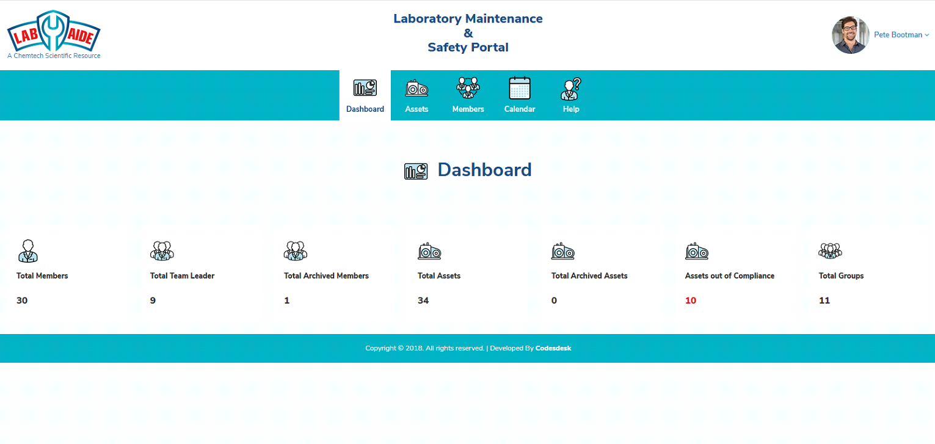Click the Assets out of Compliance icon
This screenshot has height=444, width=935.
point(697,251)
